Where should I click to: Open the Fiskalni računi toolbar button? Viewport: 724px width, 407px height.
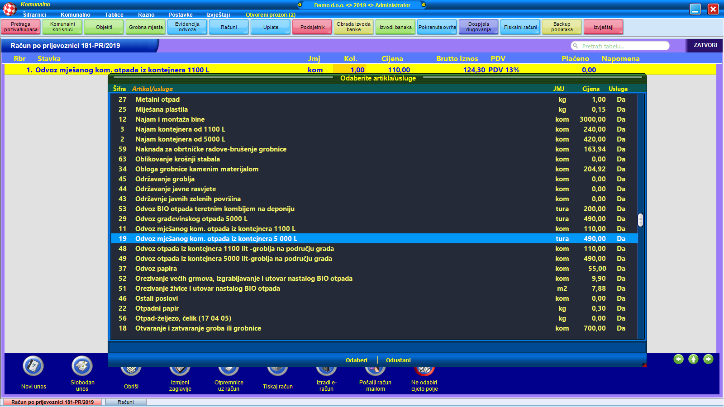(x=520, y=27)
